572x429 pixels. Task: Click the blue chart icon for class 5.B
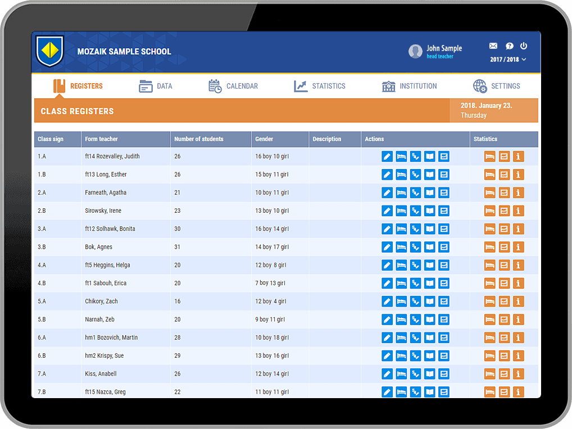click(444, 320)
